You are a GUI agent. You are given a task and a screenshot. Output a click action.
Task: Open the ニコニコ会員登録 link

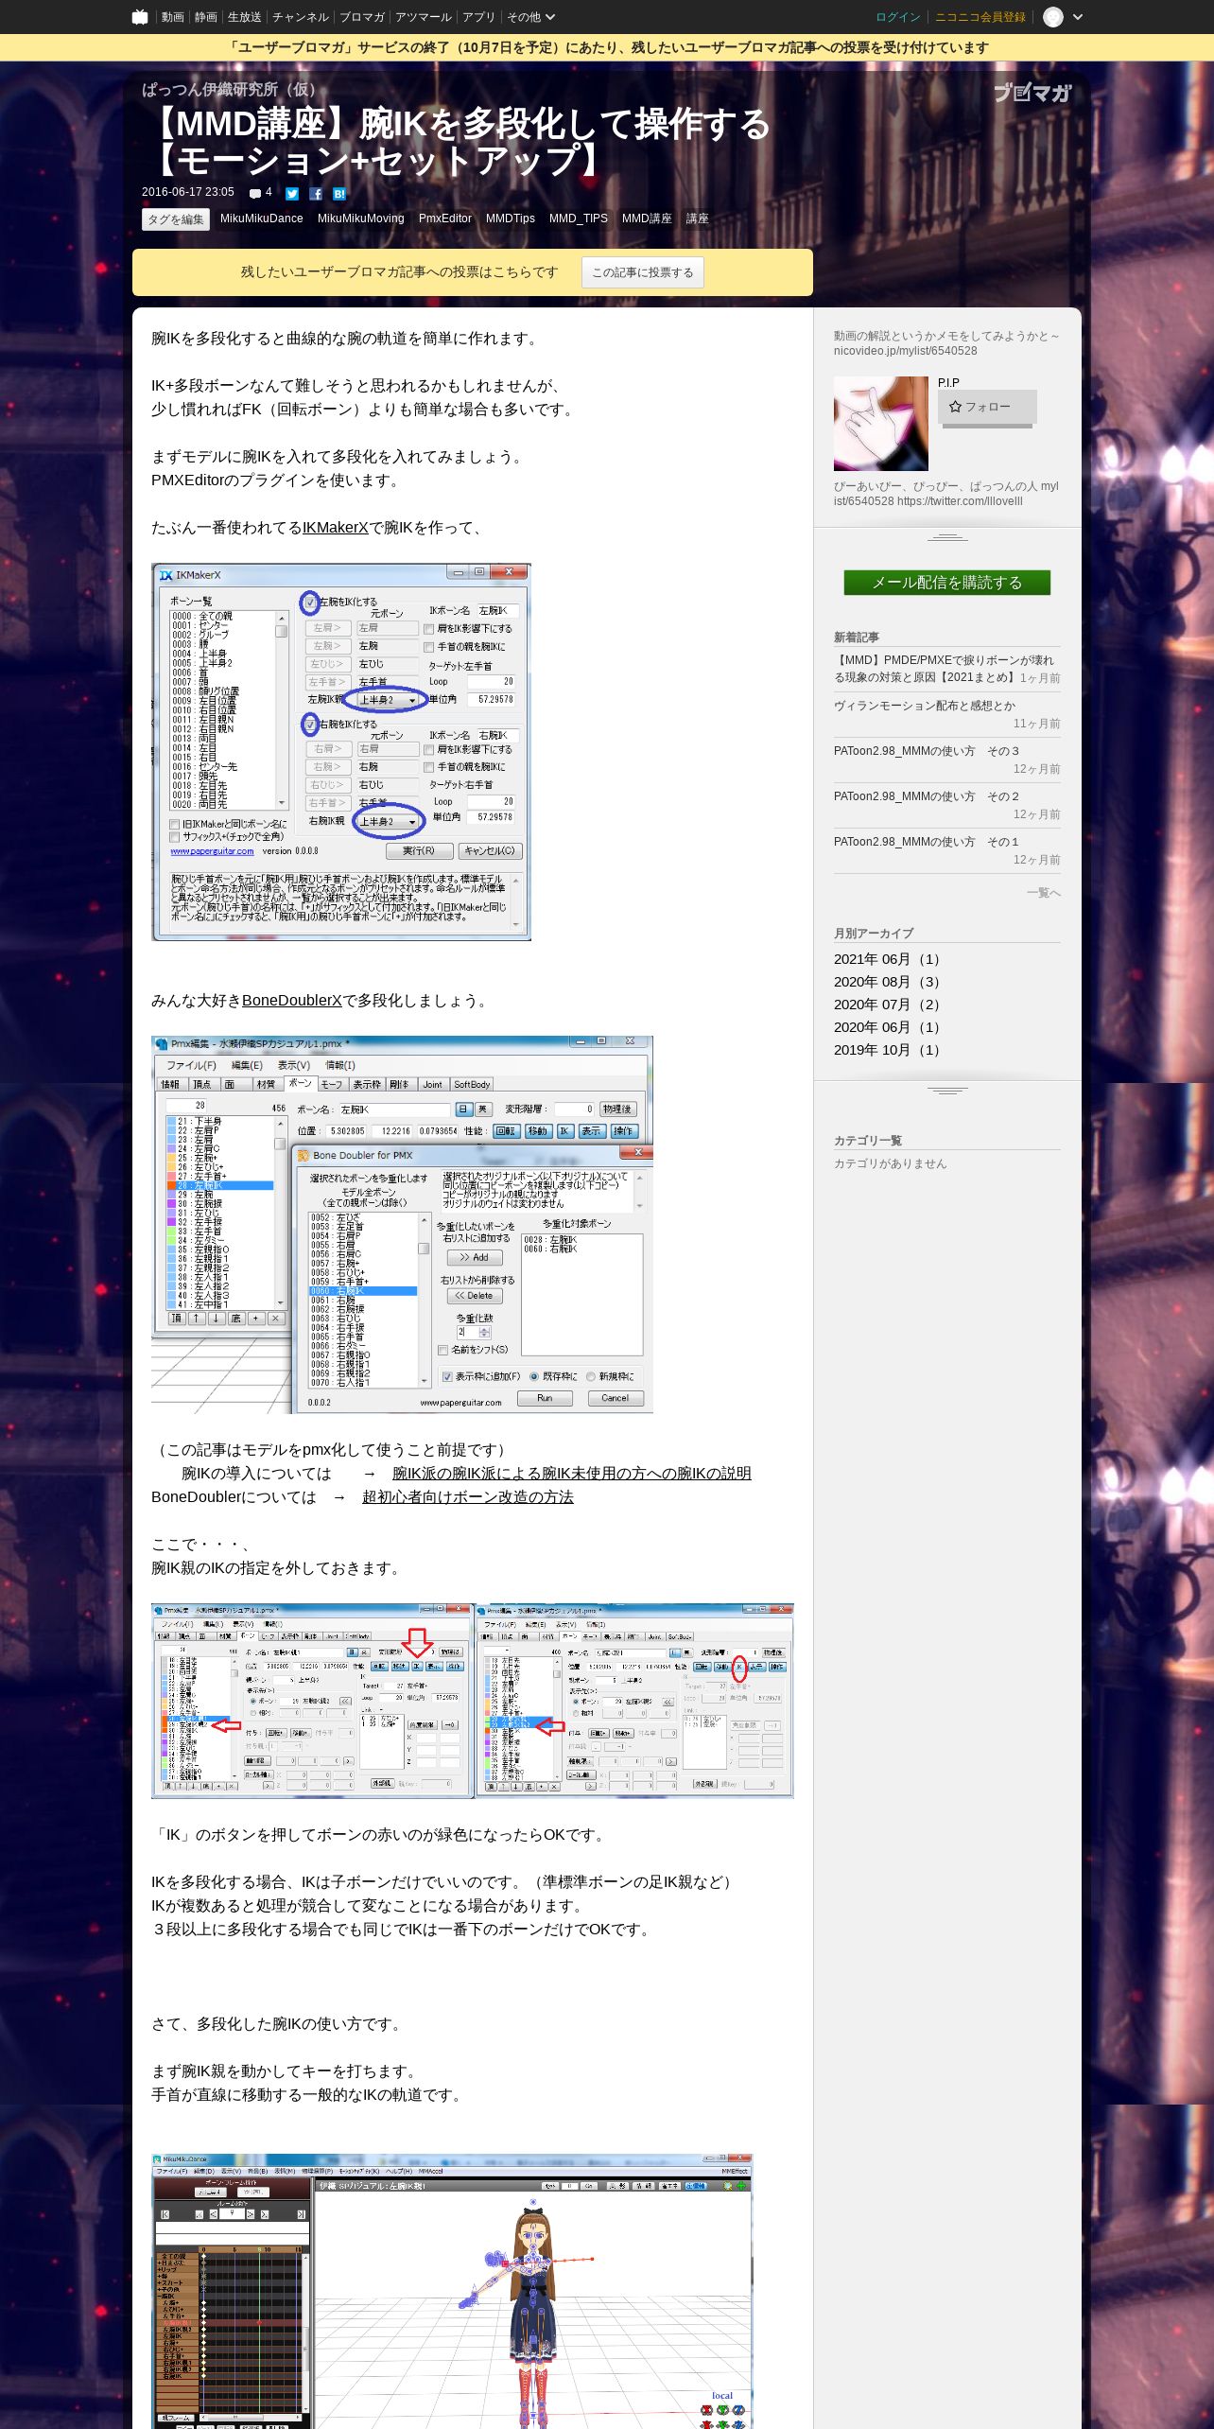pyautogui.click(x=980, y=17)
